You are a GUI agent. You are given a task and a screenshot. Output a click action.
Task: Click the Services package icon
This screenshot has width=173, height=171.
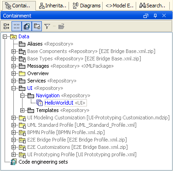pyautogui.click(x=22, y=81)
